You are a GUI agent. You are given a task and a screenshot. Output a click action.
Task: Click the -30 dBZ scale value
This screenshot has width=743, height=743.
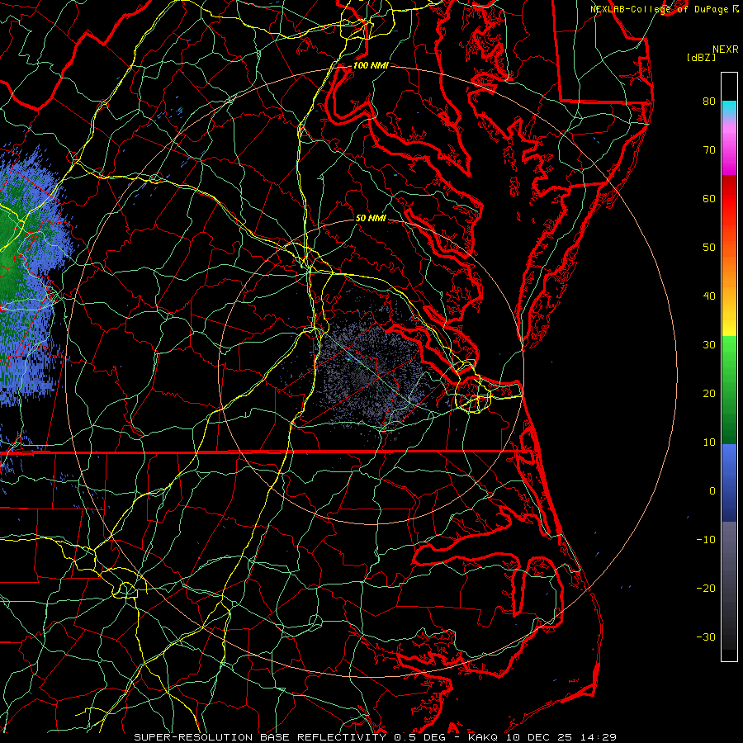coord(706,637)
